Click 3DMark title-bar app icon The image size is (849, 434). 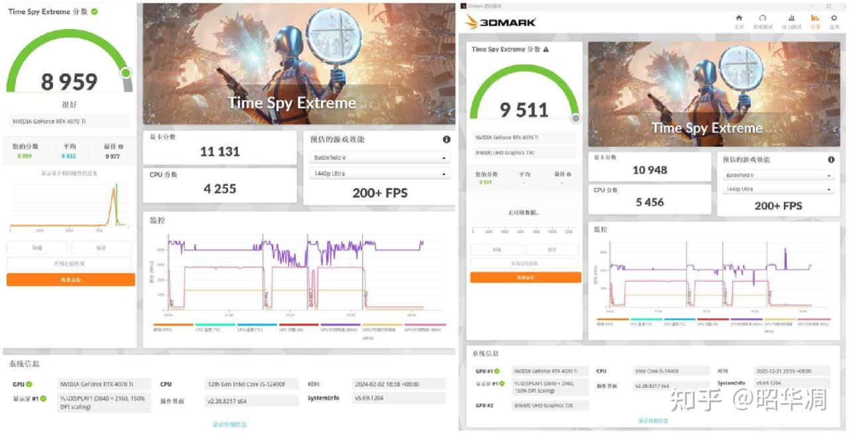(463, 5)
